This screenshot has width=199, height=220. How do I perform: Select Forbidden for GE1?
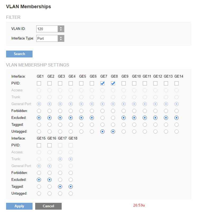click(39, 111)
